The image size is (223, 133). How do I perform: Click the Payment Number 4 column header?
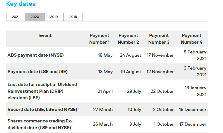(191, 39)
